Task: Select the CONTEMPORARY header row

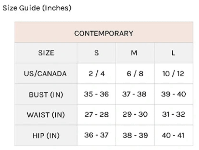Action: click(x=104, y=32)
